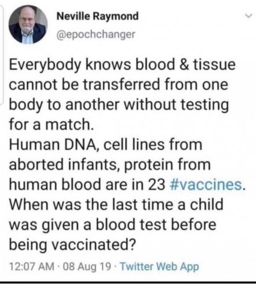Open the tweet options chevron menu
256x289 pixels.
(249, 16)
